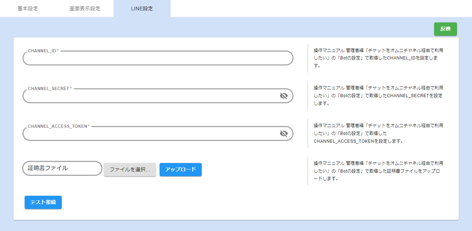Click the アップロード button
472x231 pixels.
tap(180, 170)
